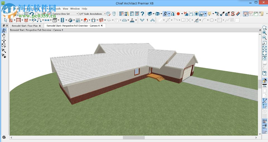Expand the Wall tools dropdown arrow

click(14, 21)
